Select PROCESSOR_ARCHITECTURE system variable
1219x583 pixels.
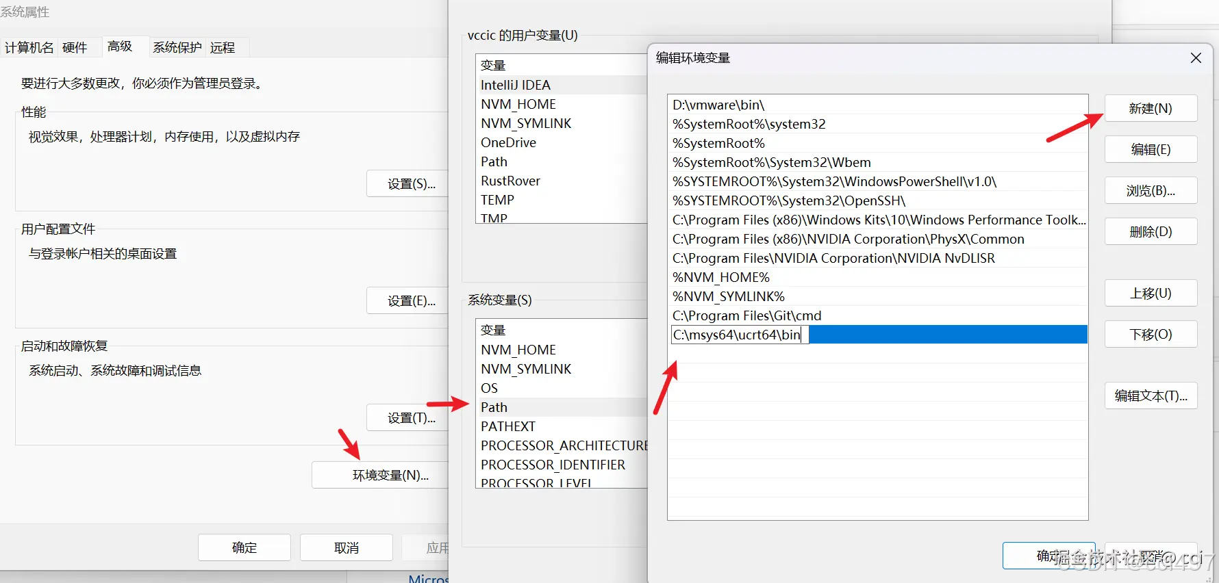point(562,445)
